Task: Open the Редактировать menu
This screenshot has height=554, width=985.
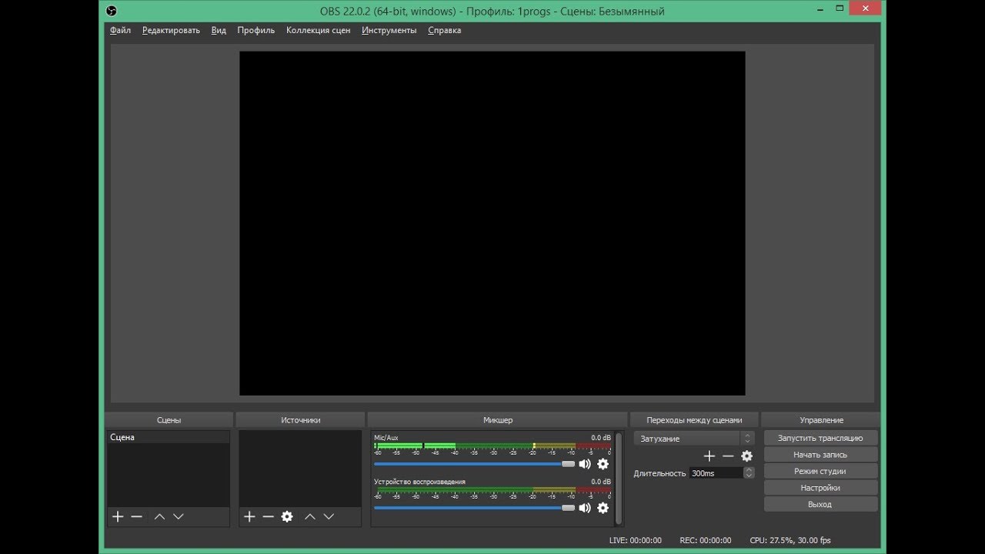Action: click(171, 31)
